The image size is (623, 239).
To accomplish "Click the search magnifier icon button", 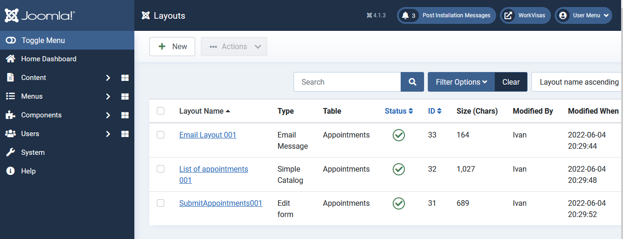I will click(x=412, y=82).
